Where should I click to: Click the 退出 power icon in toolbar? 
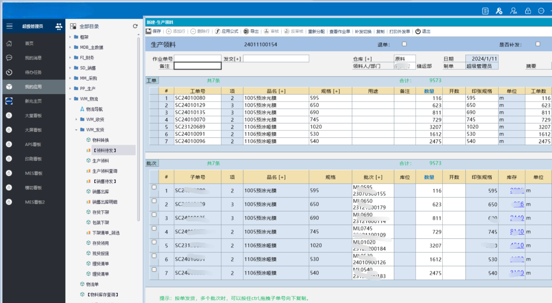tap(418, 31)
